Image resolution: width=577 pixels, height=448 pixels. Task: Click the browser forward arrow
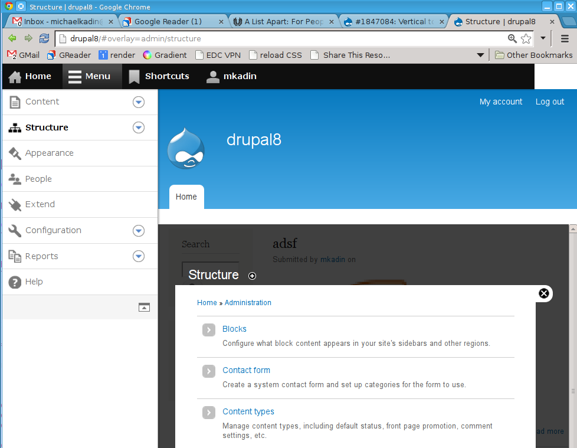(28, 38)
